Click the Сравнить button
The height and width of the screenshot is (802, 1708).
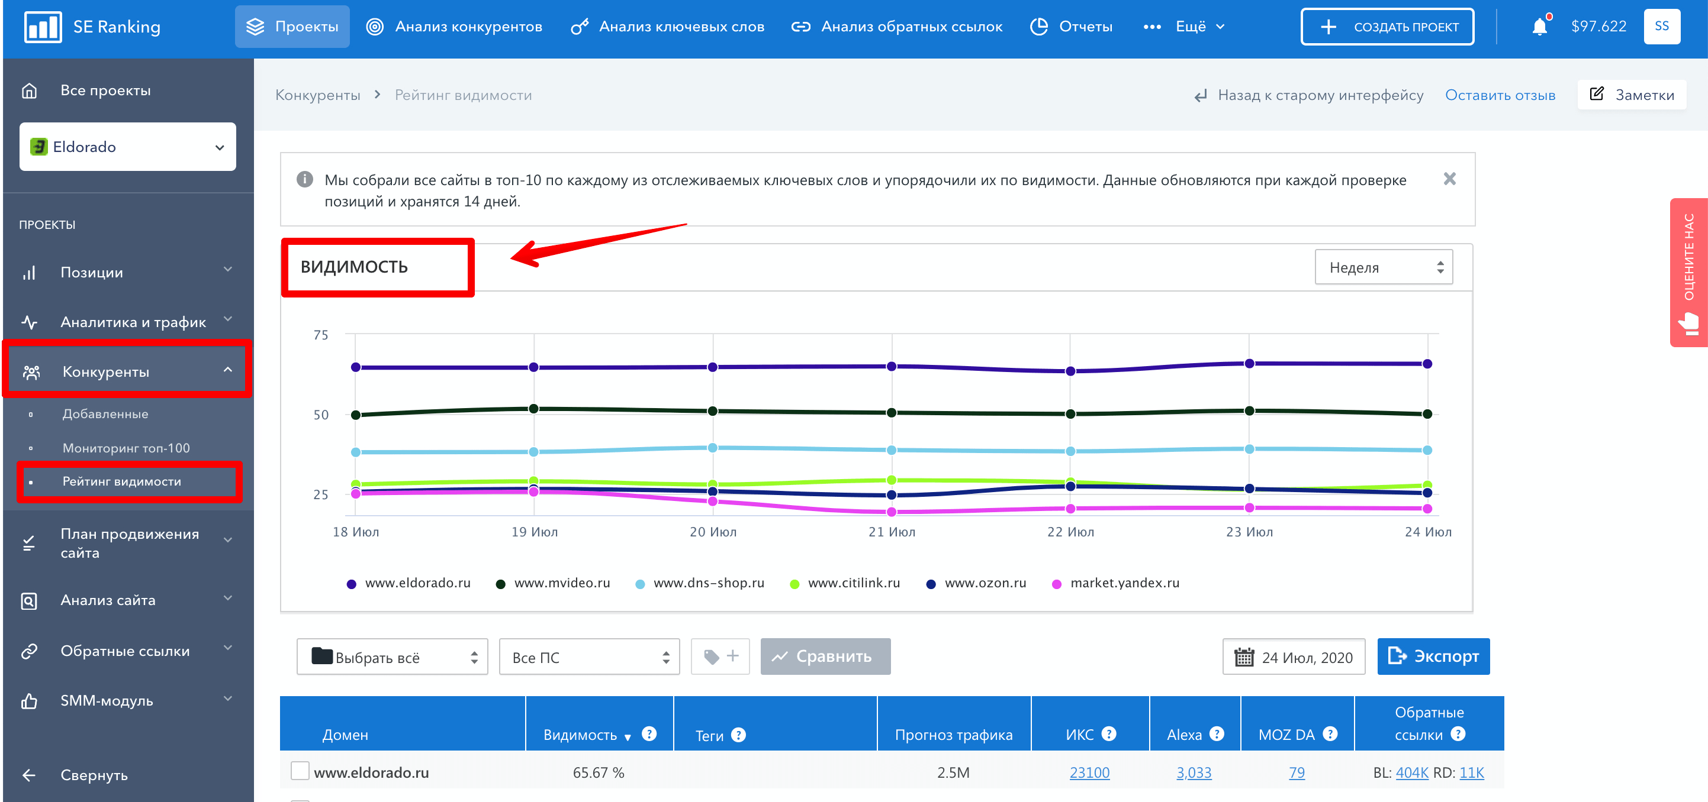(x=825, y=657)
